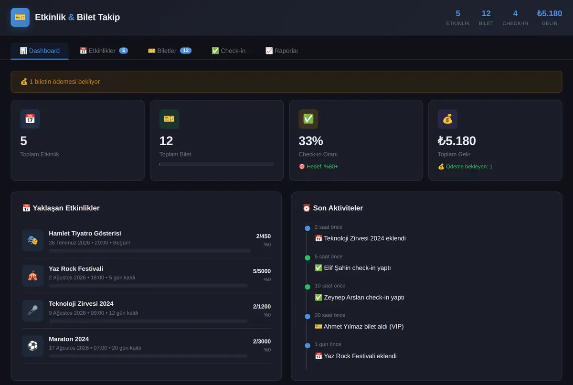Go to the Check-in tab
573x385 pixels.
228,51
